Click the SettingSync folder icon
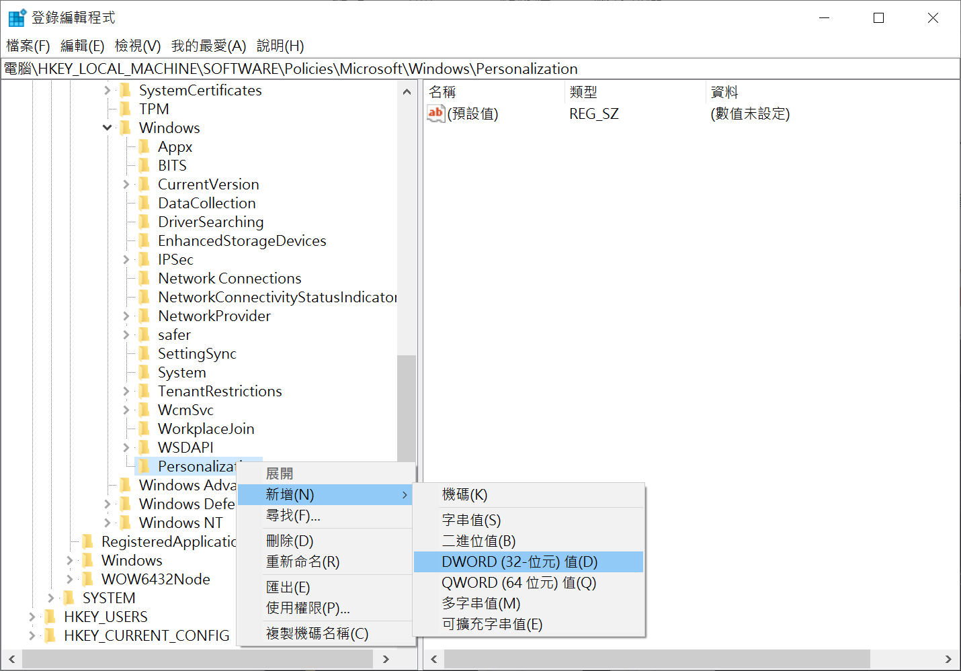 click(144, 353)
